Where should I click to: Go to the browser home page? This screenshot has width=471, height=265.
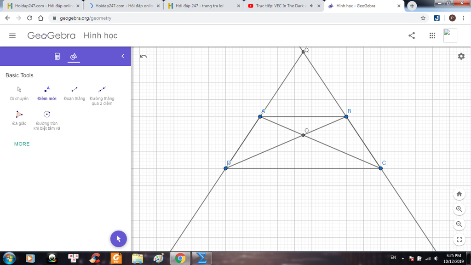tap(40, 18)
